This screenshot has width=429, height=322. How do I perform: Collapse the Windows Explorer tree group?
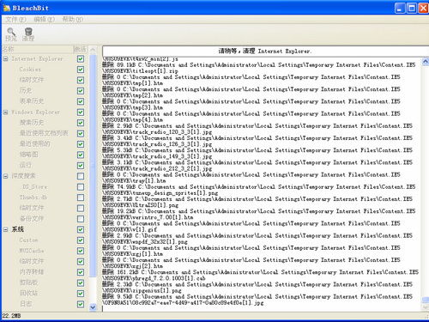5,112
